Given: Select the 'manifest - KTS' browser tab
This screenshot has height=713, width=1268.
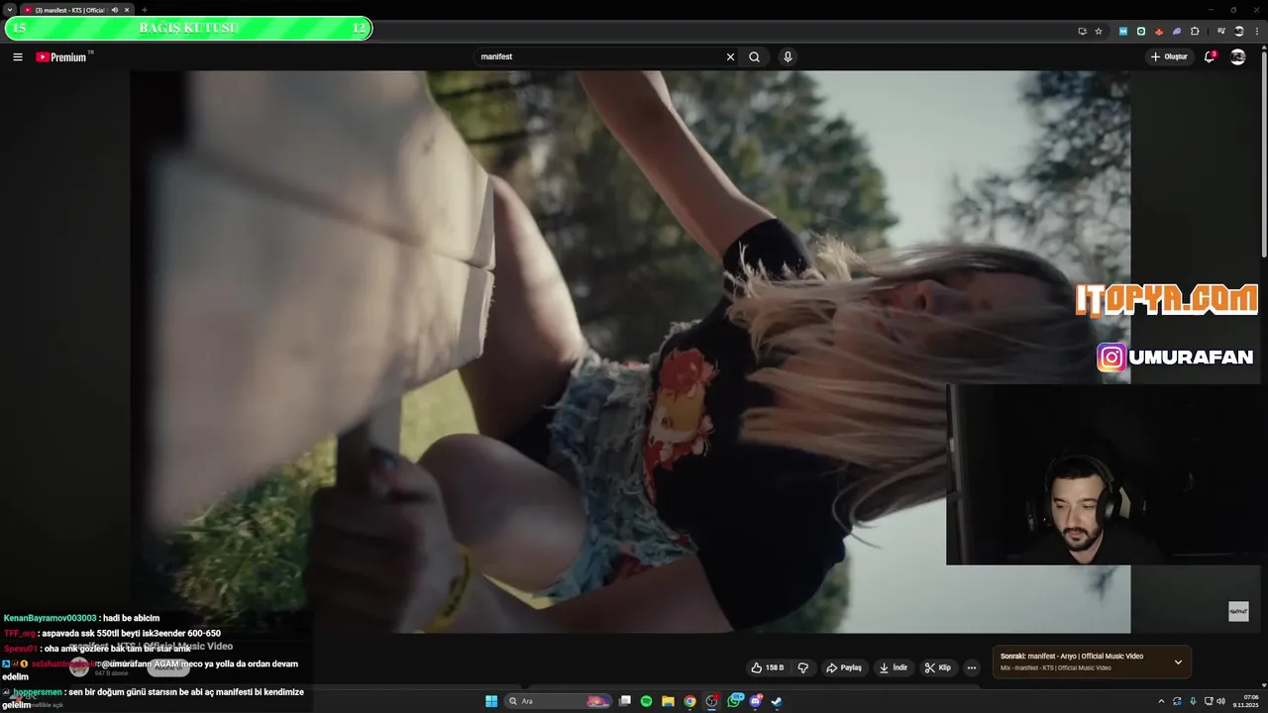Looking at the screenshot, I should (x=76, y=10).
